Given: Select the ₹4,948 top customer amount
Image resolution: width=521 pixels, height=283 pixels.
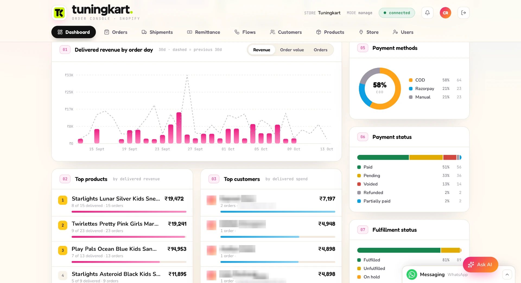Looking at the screenshot, I should [x=327, y=224].
